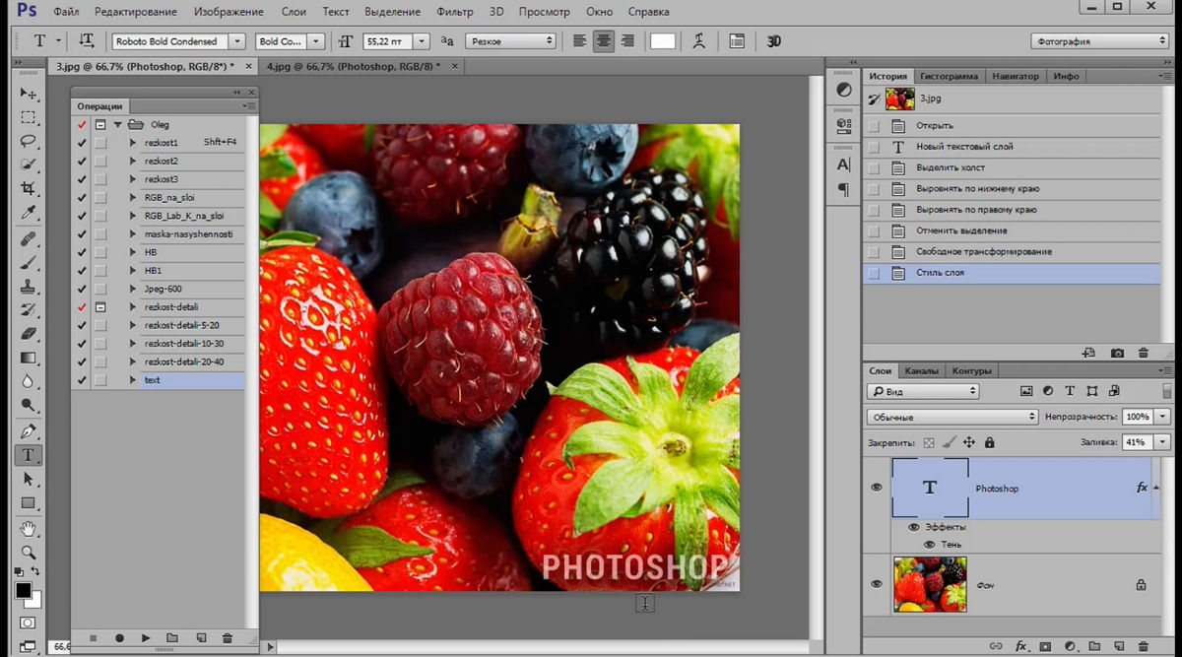This screenshot has height=657, width=1182.
Task: Click the text color swatch in options bar
Action: click(663, 41)
